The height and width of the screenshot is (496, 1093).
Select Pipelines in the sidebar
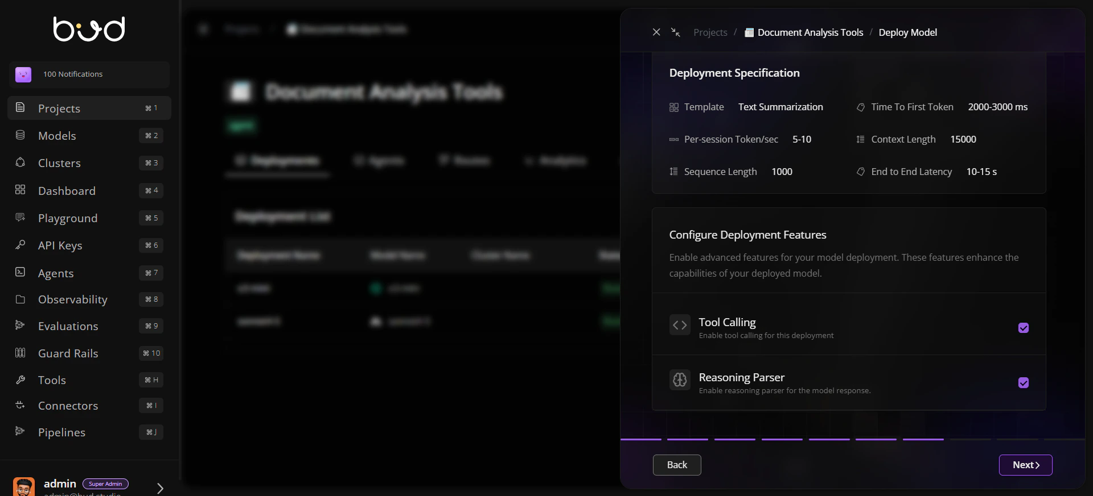click(89, 432)
